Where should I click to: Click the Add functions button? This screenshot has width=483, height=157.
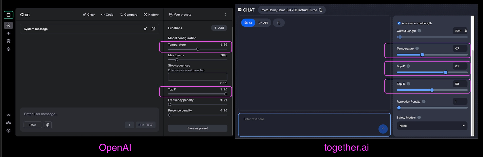[219, 28]
